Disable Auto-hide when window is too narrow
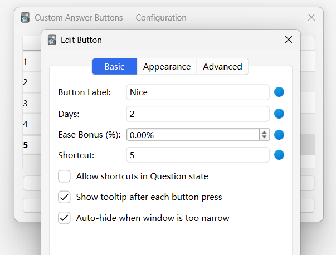 [64, 218]
